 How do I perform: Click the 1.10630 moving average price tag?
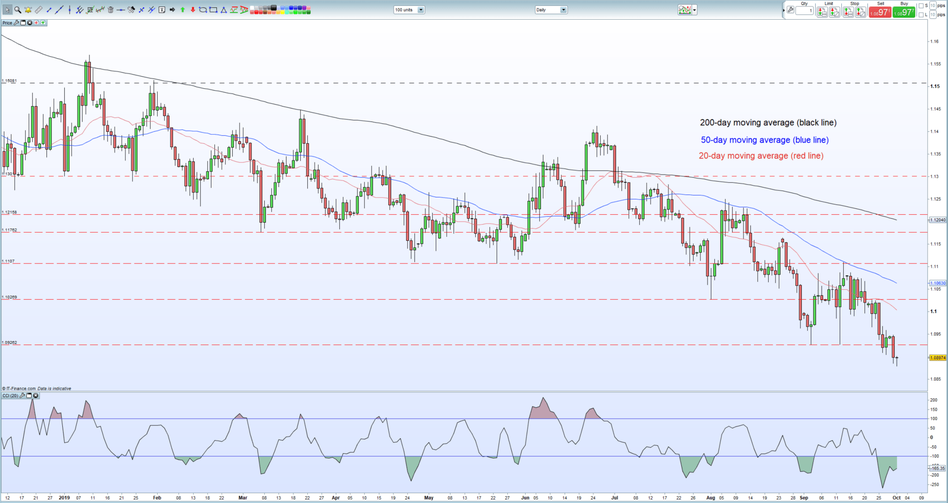938,283
